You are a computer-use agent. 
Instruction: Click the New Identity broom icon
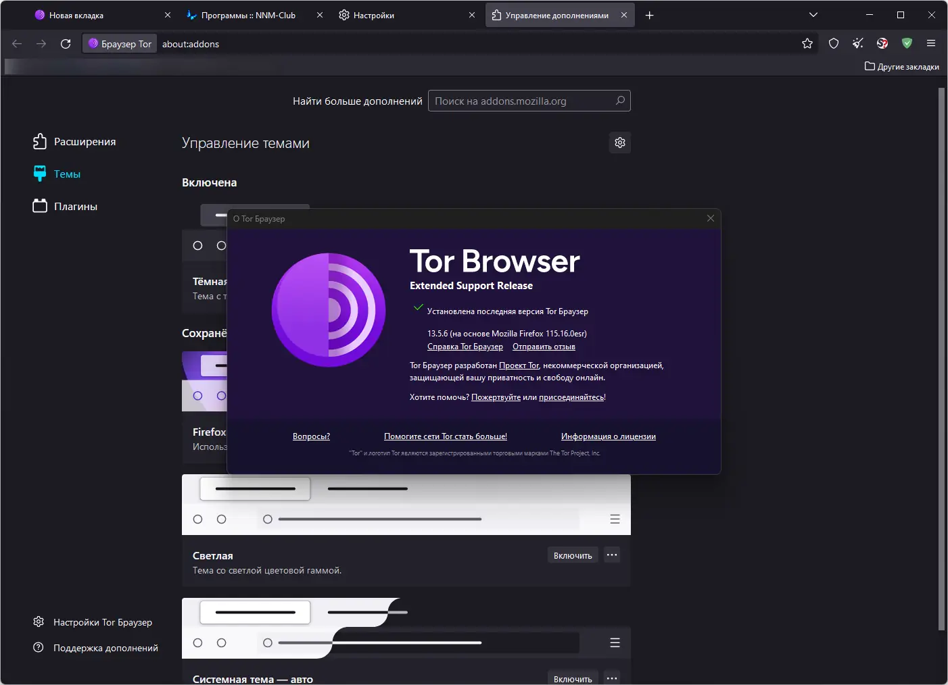pos(858,44)
